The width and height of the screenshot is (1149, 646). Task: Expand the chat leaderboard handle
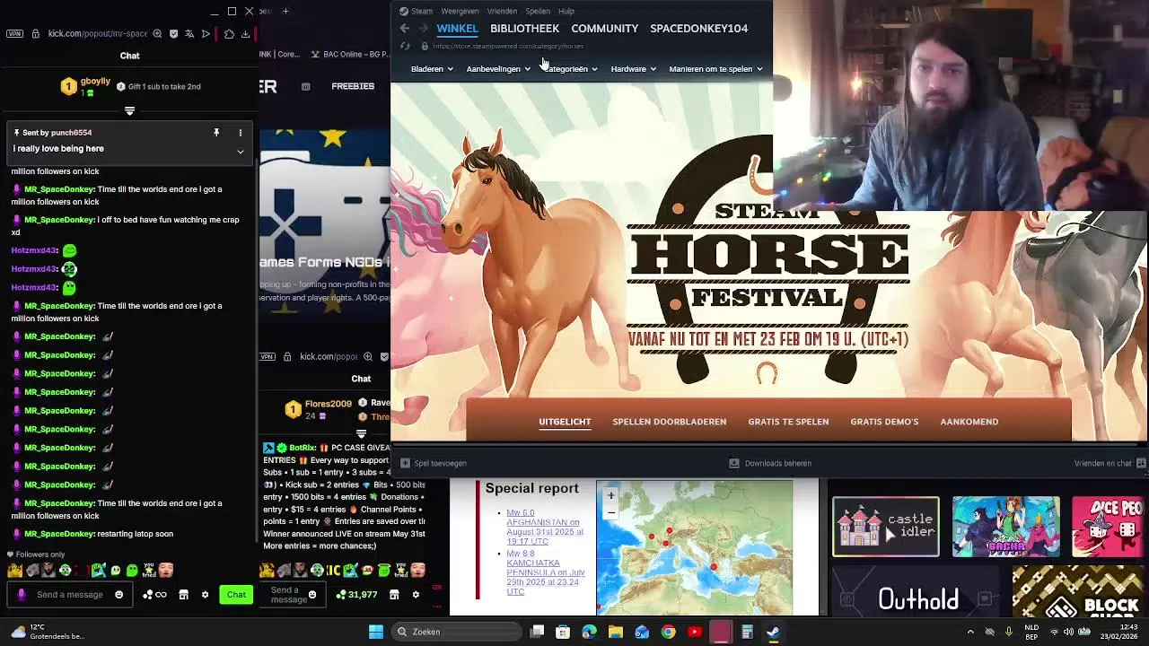129,111
